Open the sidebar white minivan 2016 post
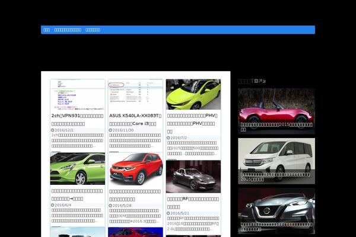 coord(276,160)
